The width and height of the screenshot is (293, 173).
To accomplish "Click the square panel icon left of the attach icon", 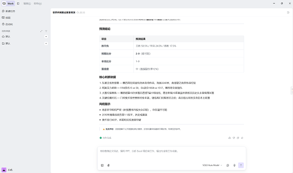I will [x=102, y=165].
